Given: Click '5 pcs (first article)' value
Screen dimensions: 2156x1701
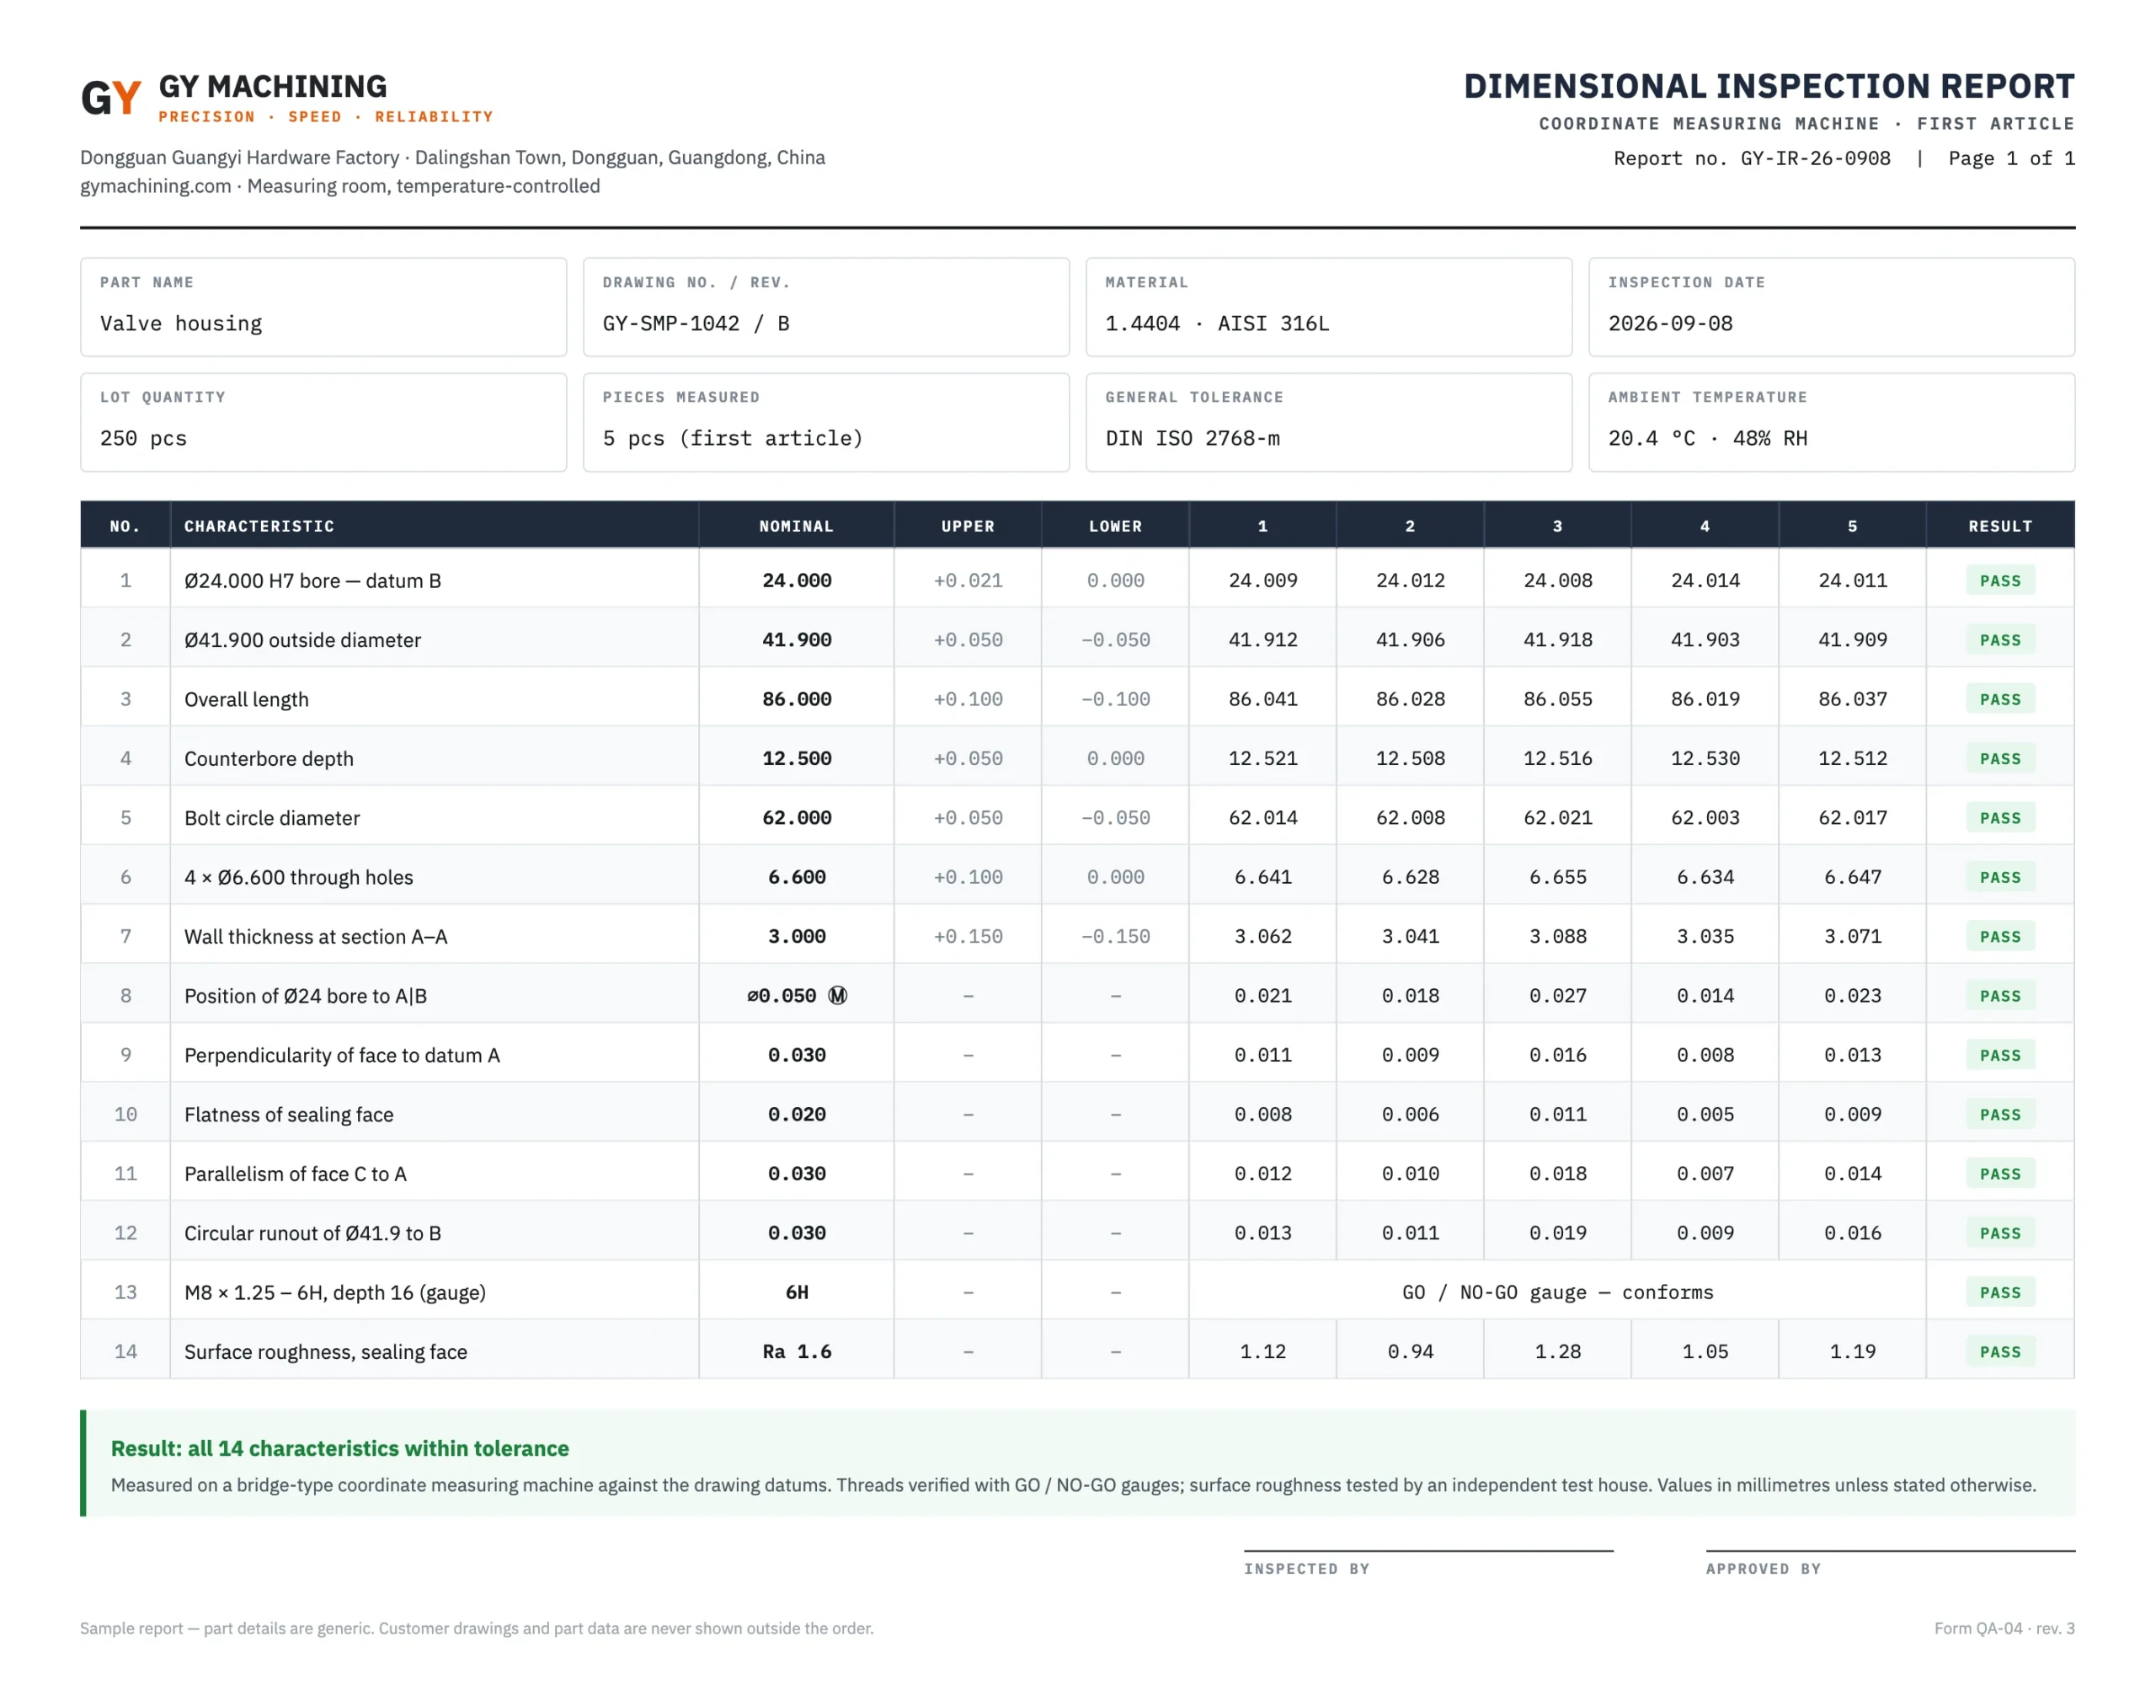Looking at the screenshot, I should [x=733, y=438].
